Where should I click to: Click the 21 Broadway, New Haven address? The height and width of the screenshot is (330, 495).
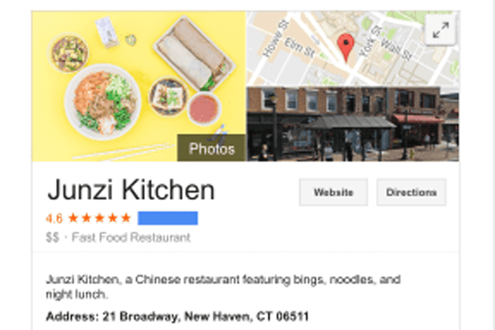[x=205, y=316]
